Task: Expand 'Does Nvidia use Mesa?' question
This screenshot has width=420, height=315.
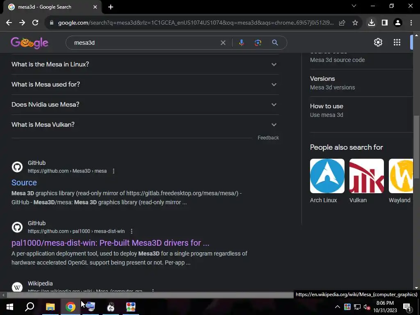Action: point(145,105)
